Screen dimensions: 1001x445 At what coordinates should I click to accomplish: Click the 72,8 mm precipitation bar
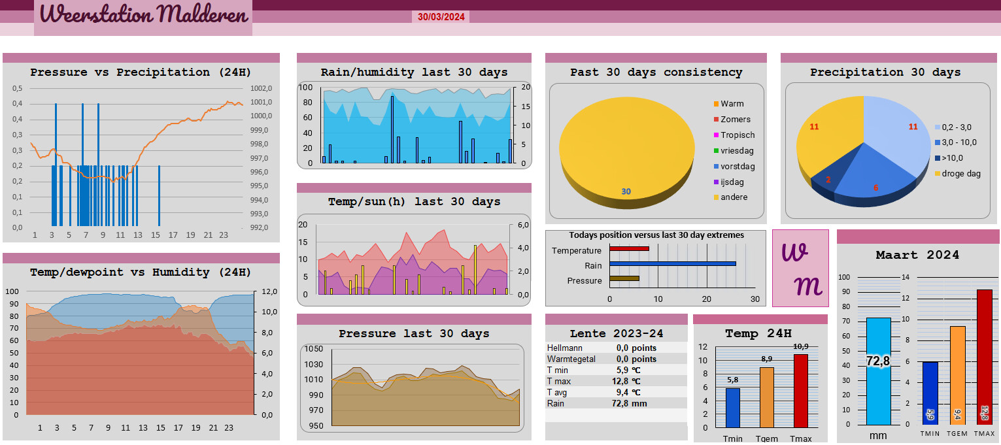(x=878, y=371)
